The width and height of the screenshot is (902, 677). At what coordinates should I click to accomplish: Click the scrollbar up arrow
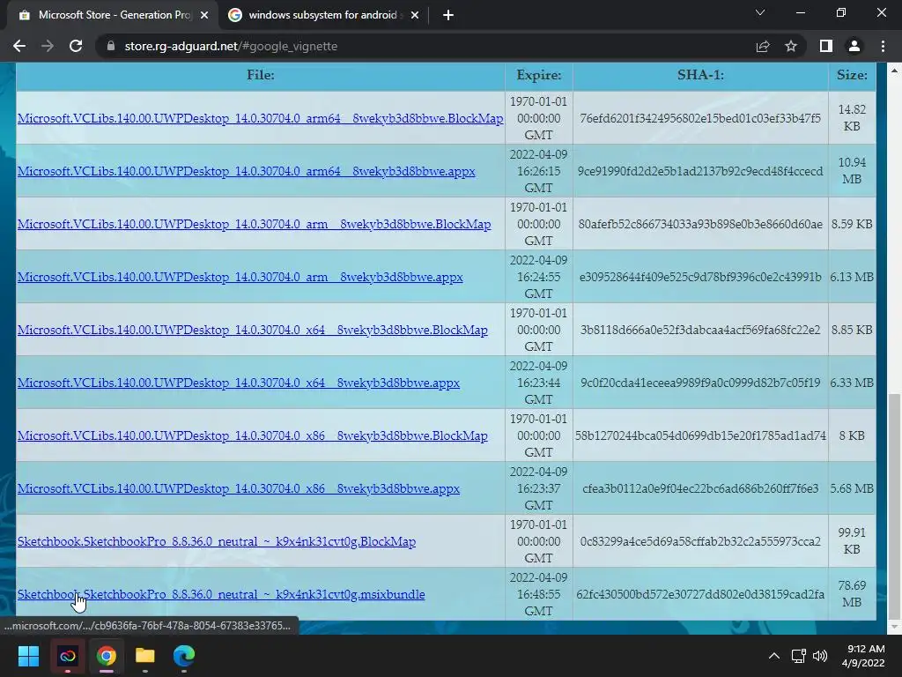[x=894, y=71]
